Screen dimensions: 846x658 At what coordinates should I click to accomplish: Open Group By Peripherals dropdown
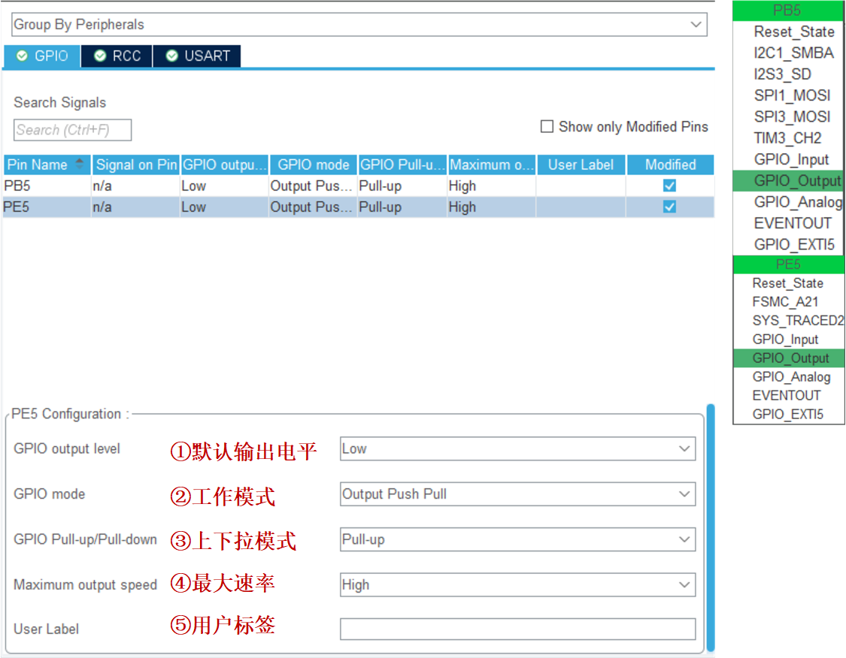coord(359,25)
